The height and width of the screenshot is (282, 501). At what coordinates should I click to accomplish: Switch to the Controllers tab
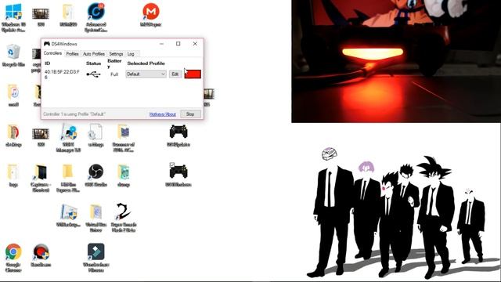click(x=52, y=53)
